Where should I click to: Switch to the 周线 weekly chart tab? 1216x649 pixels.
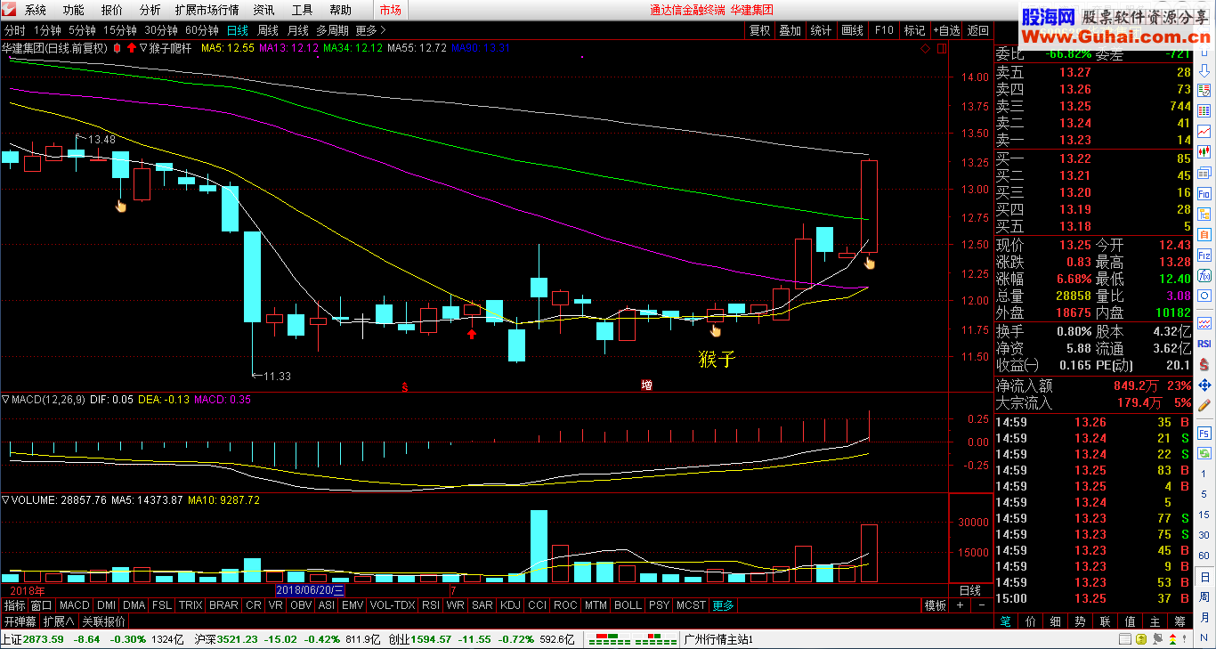tap(268, 30)
